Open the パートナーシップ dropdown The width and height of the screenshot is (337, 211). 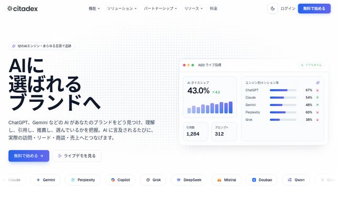160,8
